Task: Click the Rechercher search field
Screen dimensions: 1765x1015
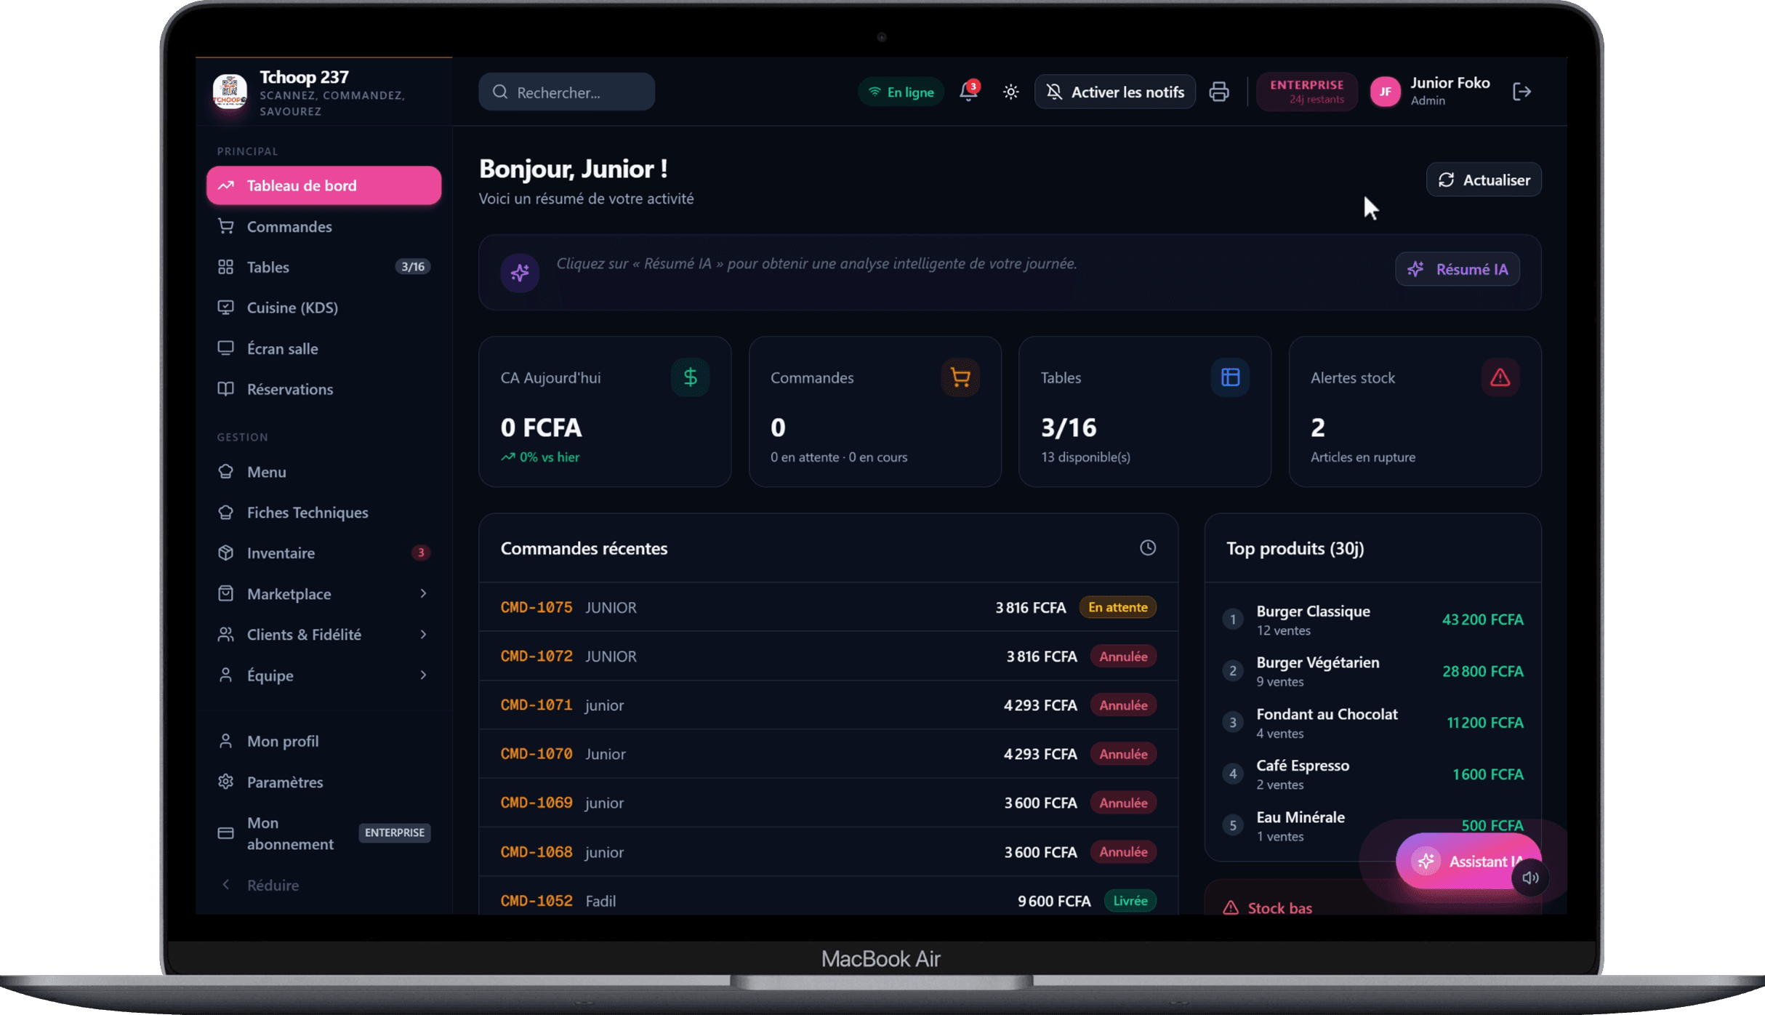Action: pyautogui.click(x=566, y=92)
